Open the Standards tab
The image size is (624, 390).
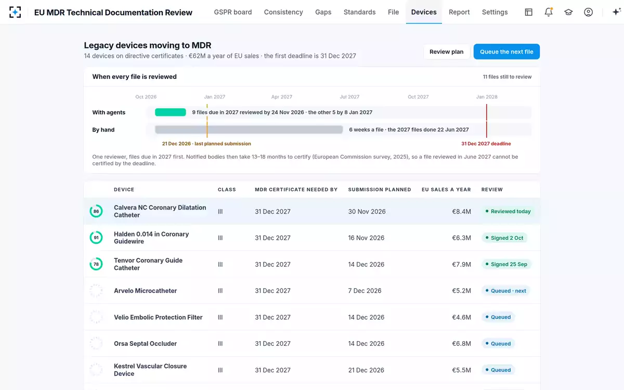tap(360, 12)
